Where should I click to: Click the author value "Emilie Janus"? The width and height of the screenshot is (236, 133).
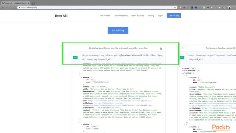(99, 87)
